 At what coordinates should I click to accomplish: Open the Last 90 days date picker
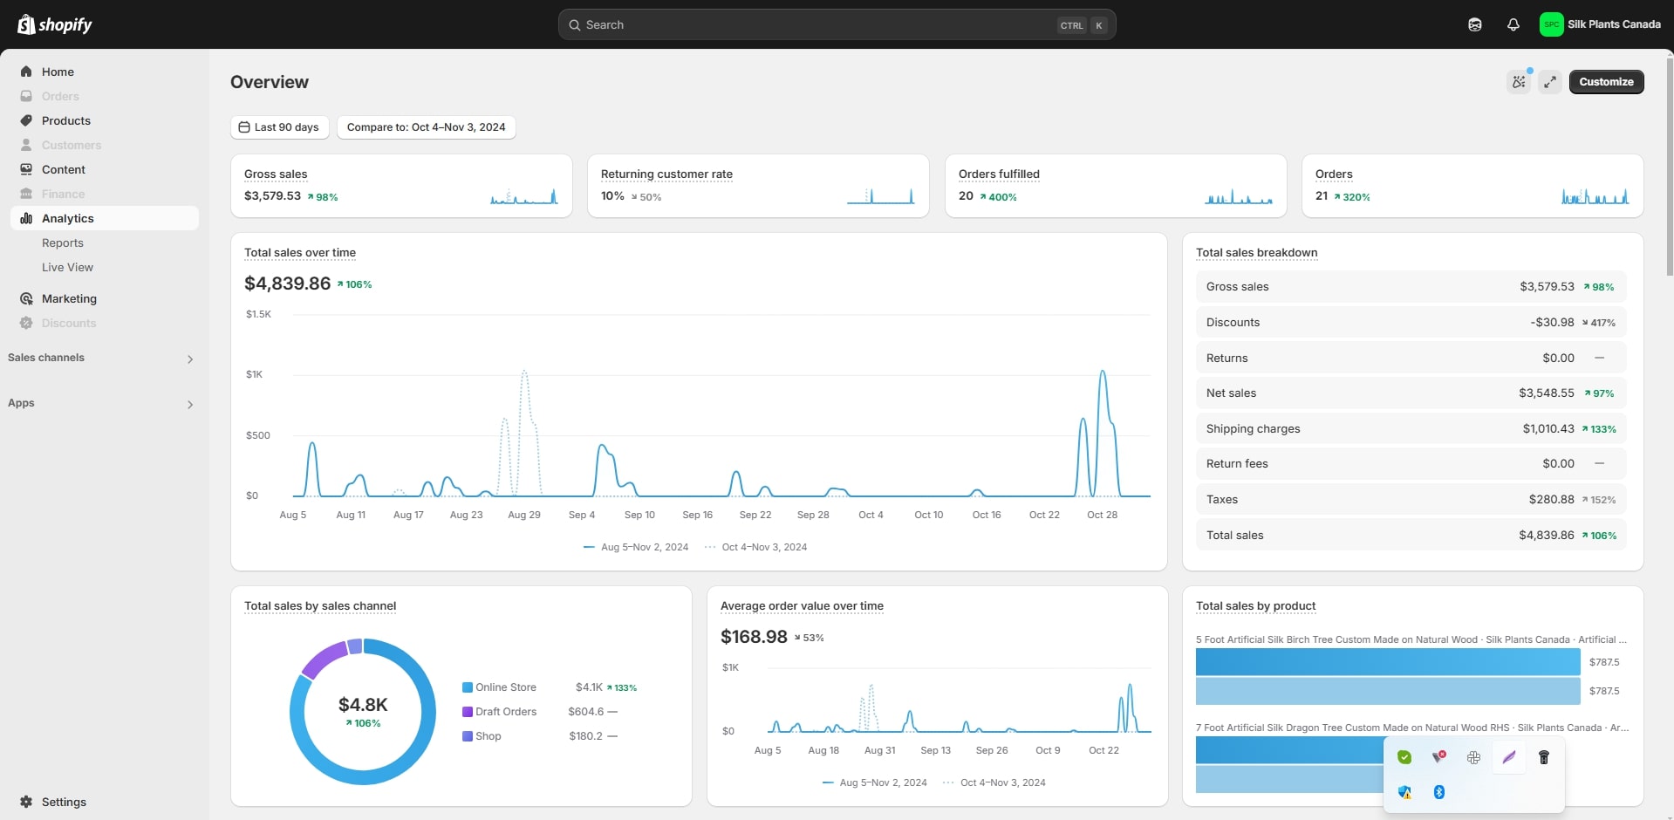tap(279, 127)
